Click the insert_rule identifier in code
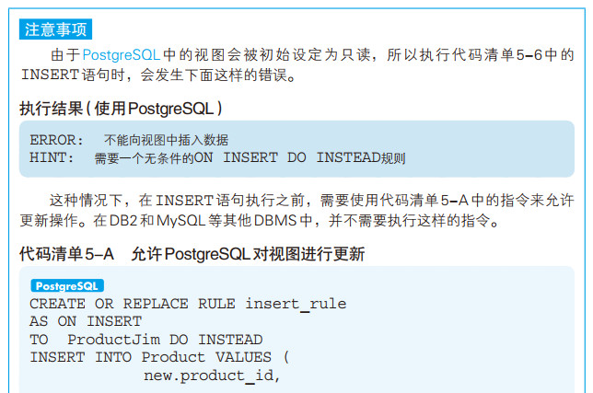The height and width of the screenshot is (393, 593). pyautogui.click(x=296, y=304)
